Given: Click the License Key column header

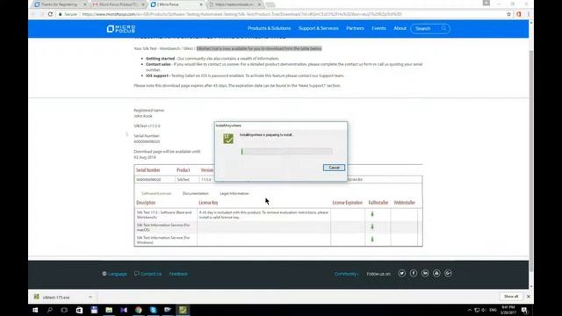Looking at the screenshot, I should [x=208, y=203].
